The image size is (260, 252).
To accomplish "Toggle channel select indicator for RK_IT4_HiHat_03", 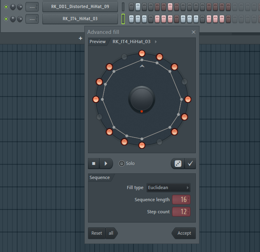I will (123, 19).
